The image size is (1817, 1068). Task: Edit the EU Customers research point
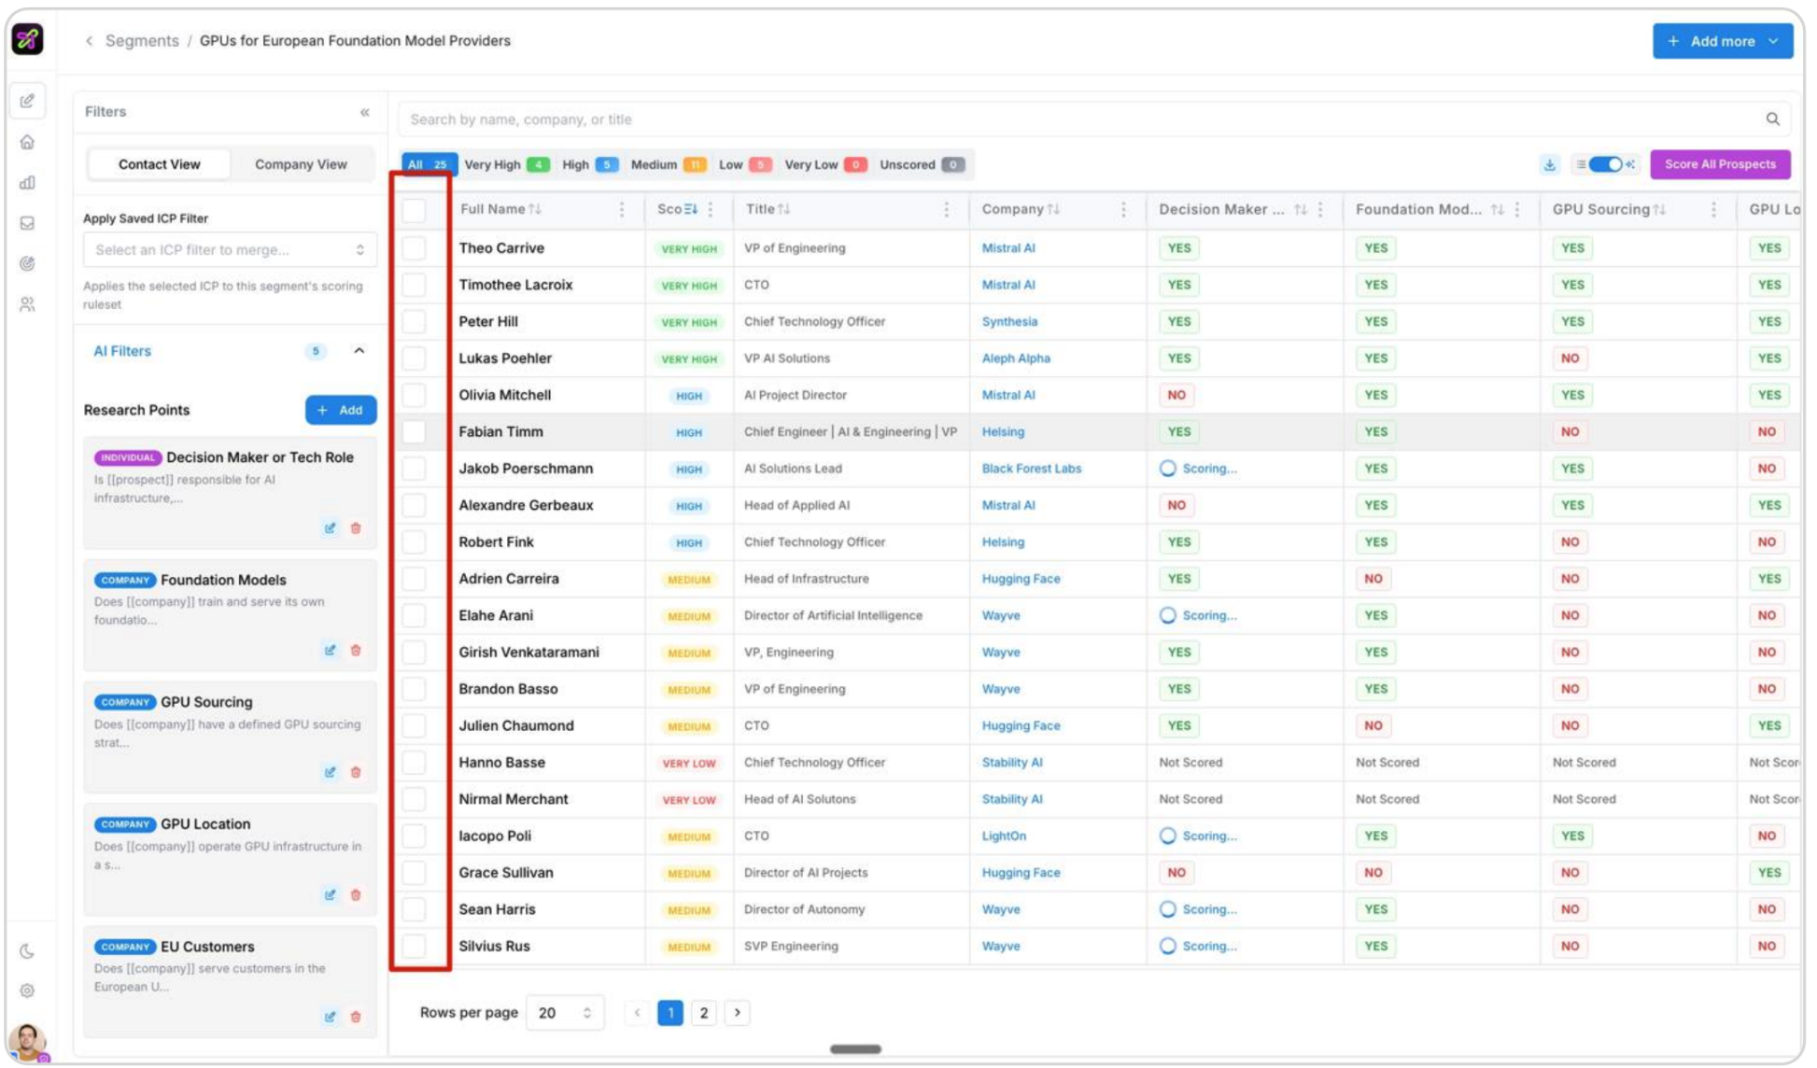tap(330, 1018)
